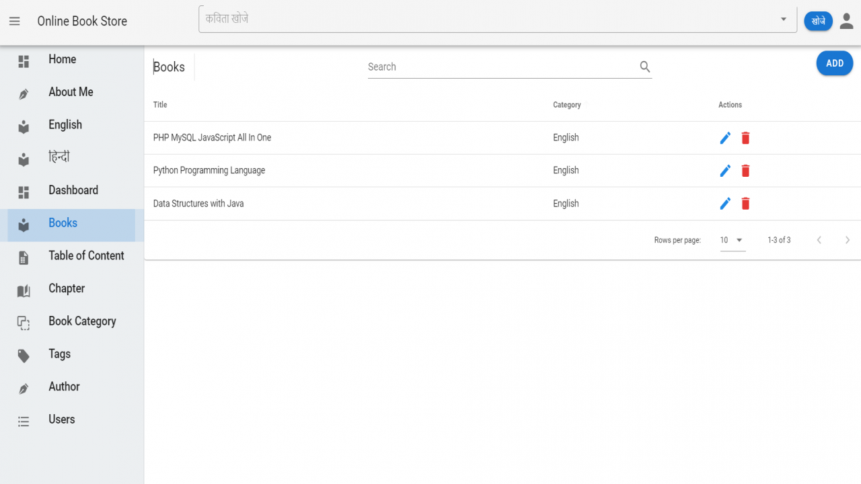Go to previous page of table
861x484 pixels.
click(819, 240)
